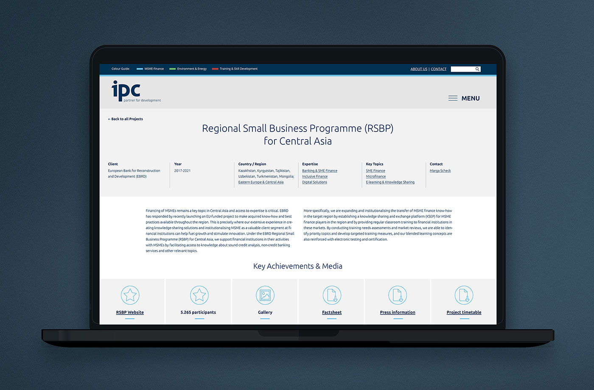594x390 pixels.
Task: Click the Environment & Energy green swatch
Action: pos(172,69)
